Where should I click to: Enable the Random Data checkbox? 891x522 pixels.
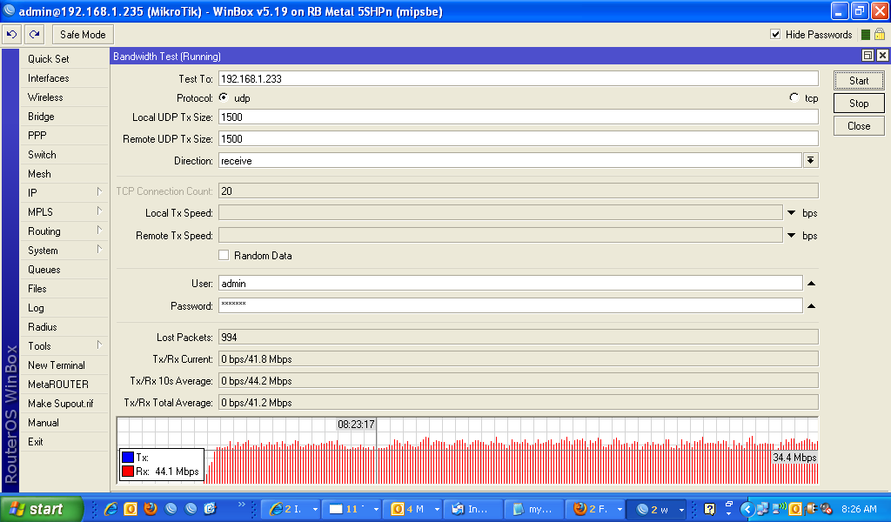(x=224, y=255)
